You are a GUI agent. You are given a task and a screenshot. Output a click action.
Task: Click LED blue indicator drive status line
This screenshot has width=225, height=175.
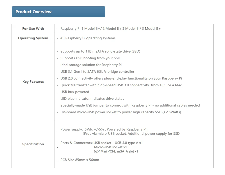92,98
